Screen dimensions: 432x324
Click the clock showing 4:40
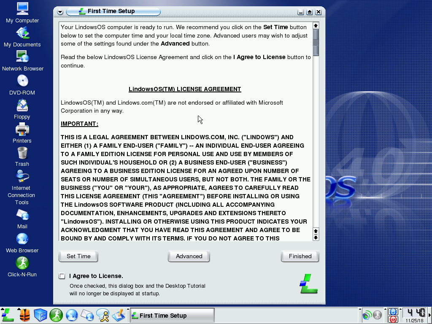click(x=416, y=313)
